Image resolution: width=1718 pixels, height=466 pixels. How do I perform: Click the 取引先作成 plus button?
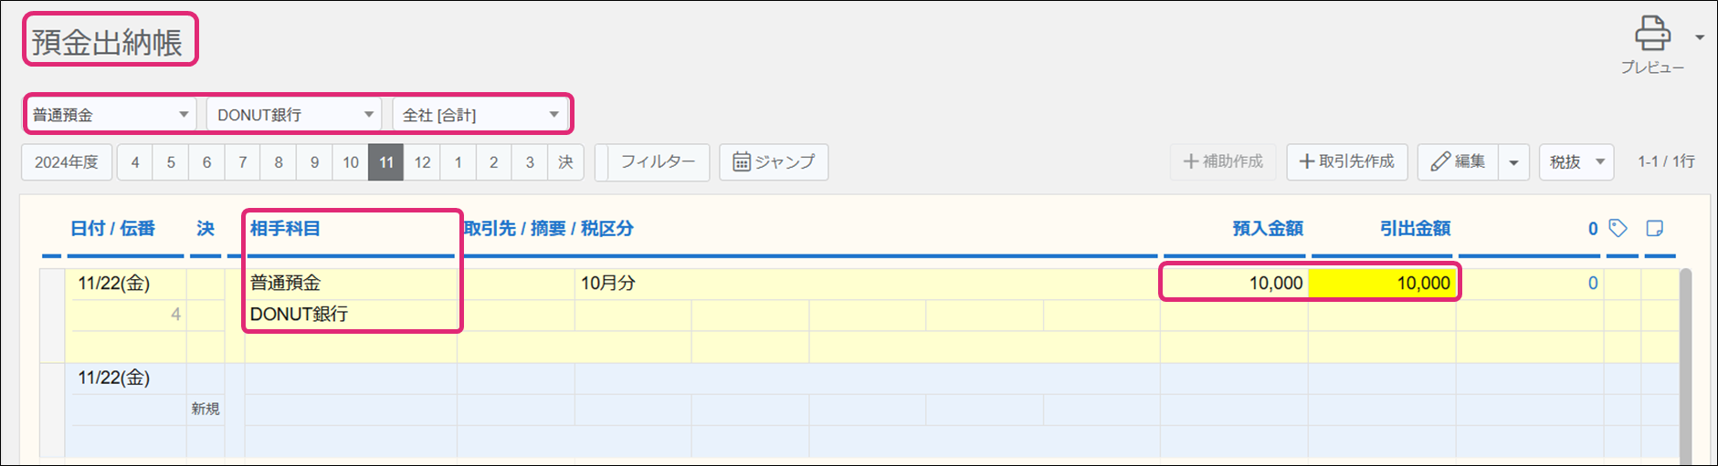[x=1347, y=161]
